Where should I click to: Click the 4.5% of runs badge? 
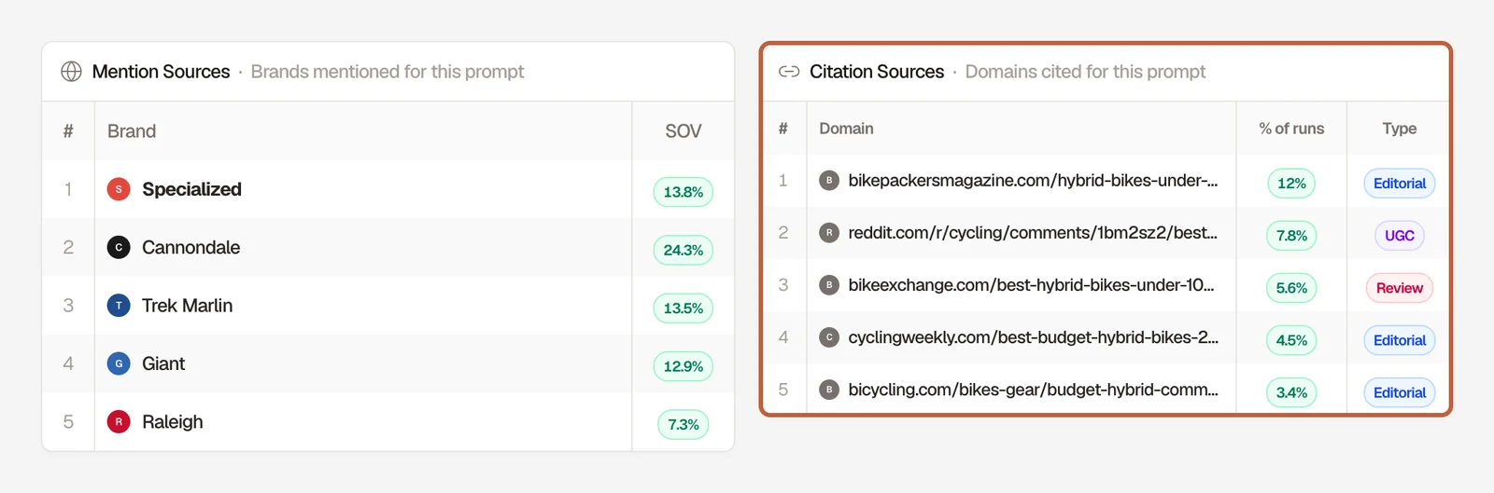1291,340
